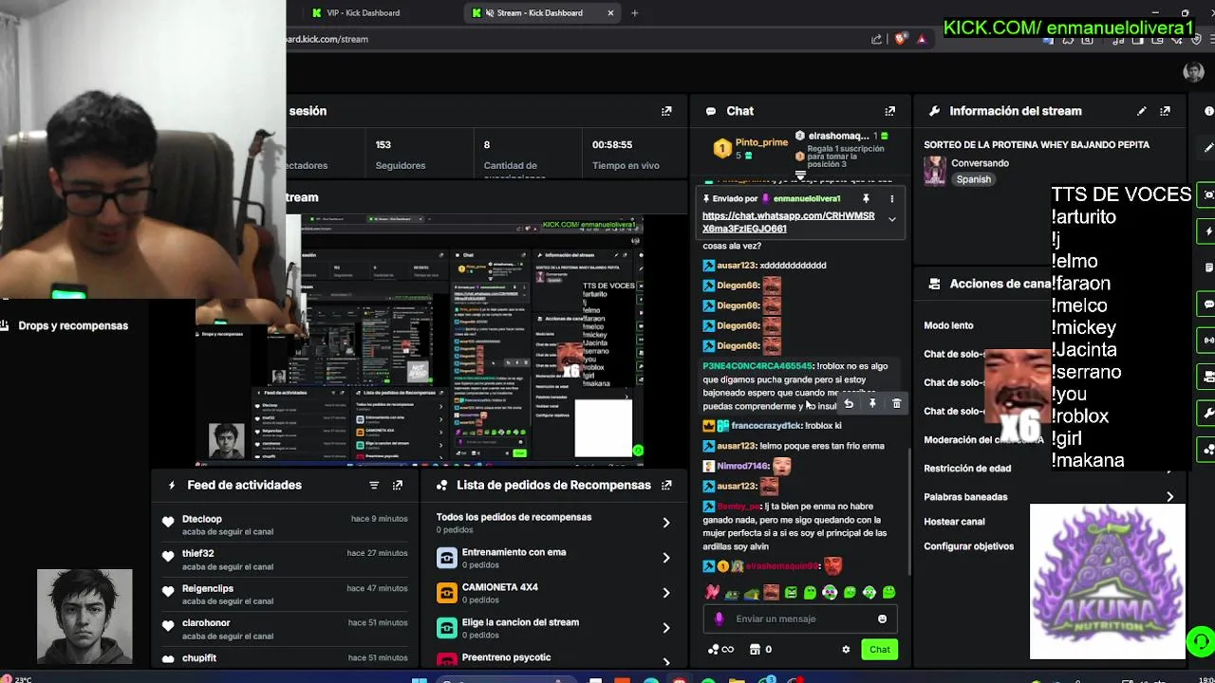This screenshot has width=1215, height=683.
Task: Select Modo lento option
Action: 948,325
